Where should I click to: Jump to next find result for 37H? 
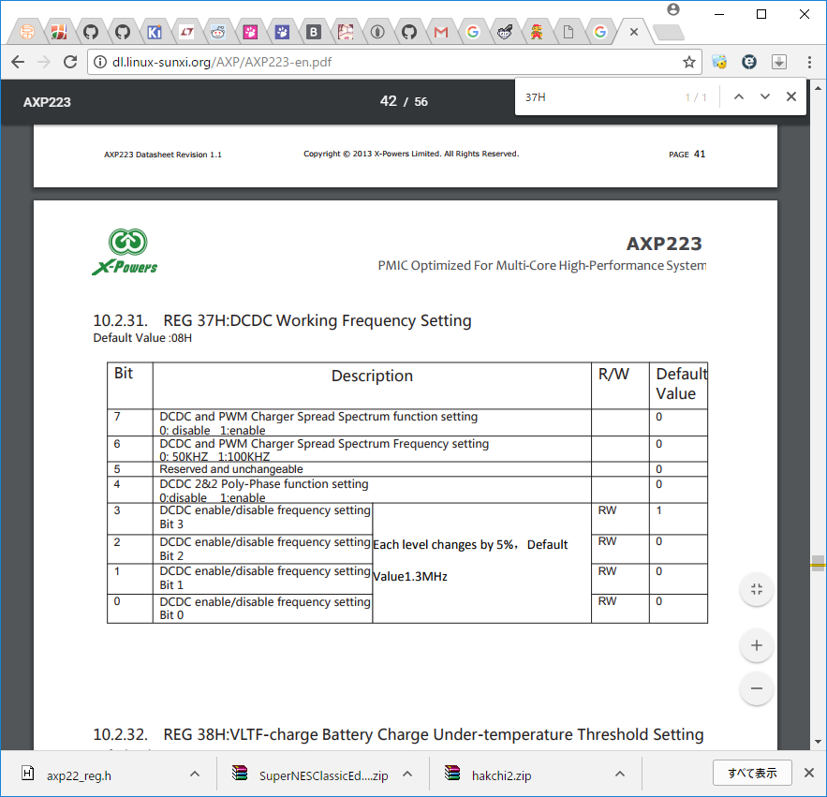765,96
